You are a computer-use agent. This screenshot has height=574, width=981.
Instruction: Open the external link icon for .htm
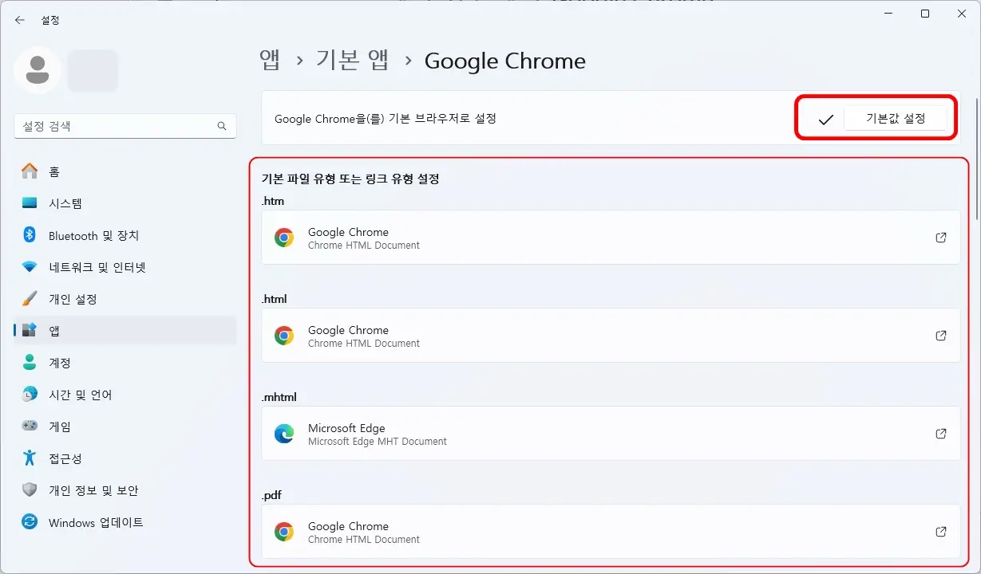coord(941,238)
